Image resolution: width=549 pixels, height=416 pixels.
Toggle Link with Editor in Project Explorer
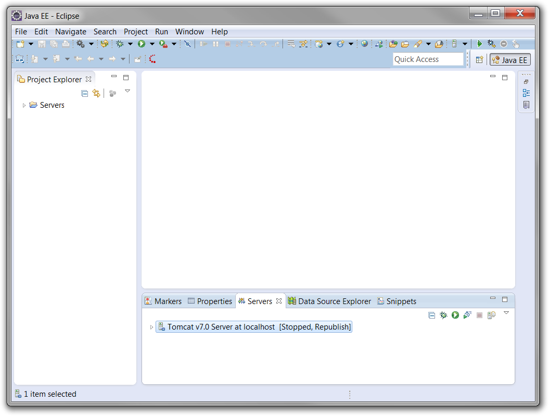[x=96, y=93]
